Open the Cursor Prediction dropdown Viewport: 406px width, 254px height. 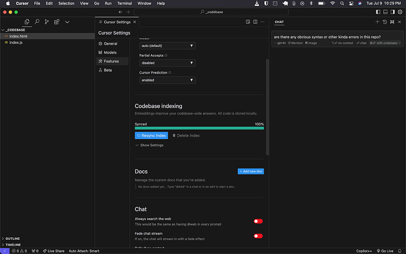pyautogui.click(x=167, y=80)
